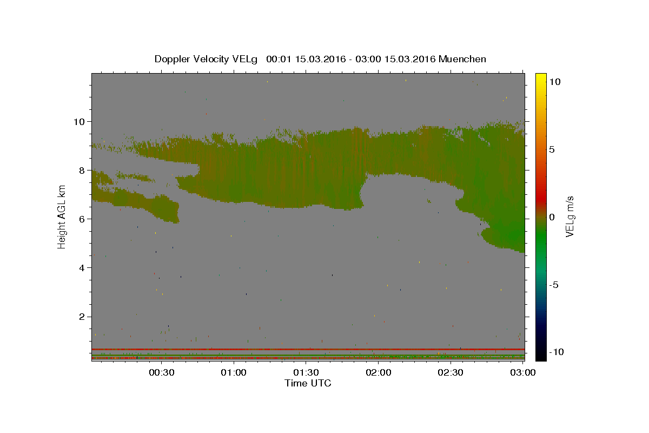Click the 02:30 time axis label
This screenshot has height=433, width=649.
(x=451, y=372)
